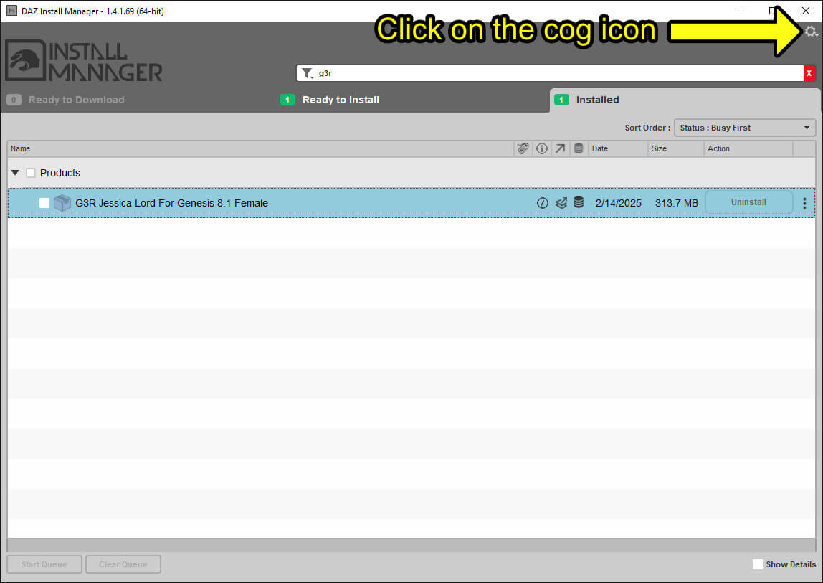The image size is (823, 583).
Task: Click the database column header icon
Action: pyautogui.click(x=579, y=148)
